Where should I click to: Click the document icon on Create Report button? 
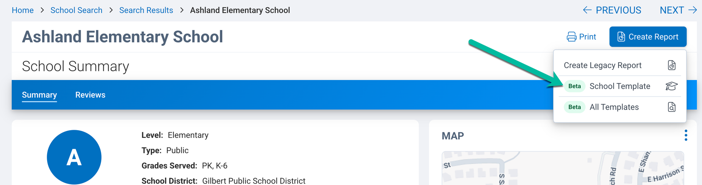tap(621, 37)
